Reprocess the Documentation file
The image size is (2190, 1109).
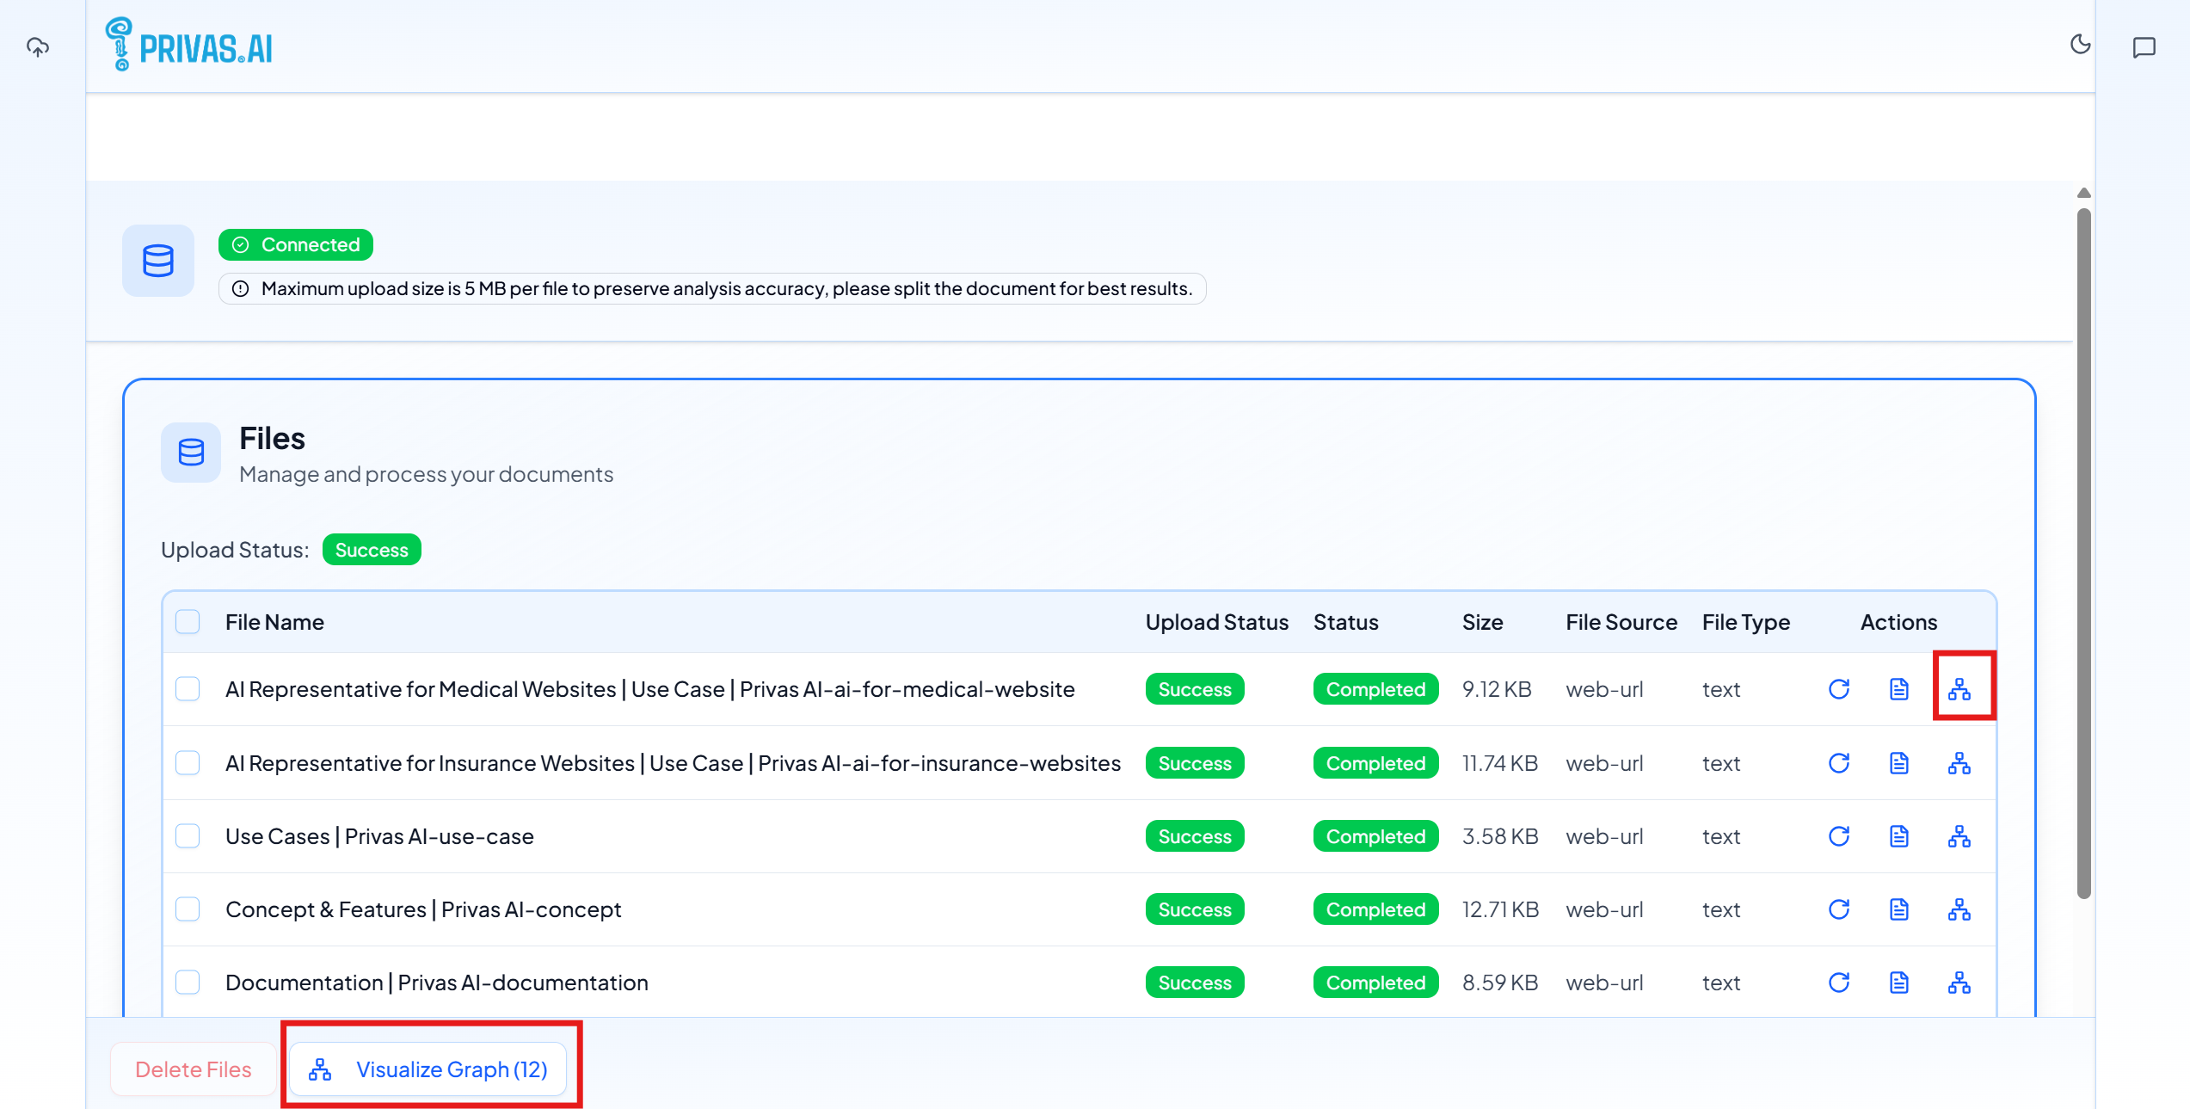pos(1839,983)
